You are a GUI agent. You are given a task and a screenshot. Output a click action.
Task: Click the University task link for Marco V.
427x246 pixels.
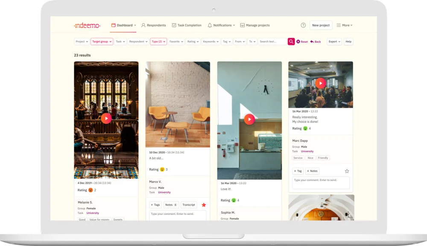point(164,192)
